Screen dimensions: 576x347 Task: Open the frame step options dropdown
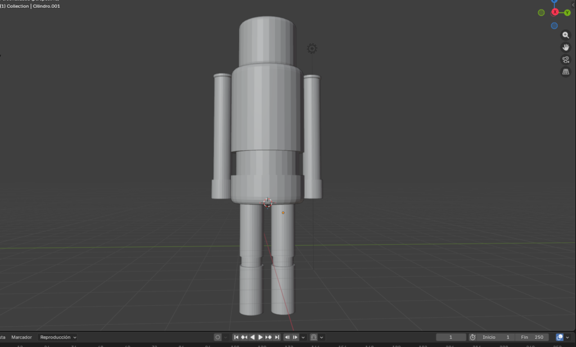click(303, 337)
